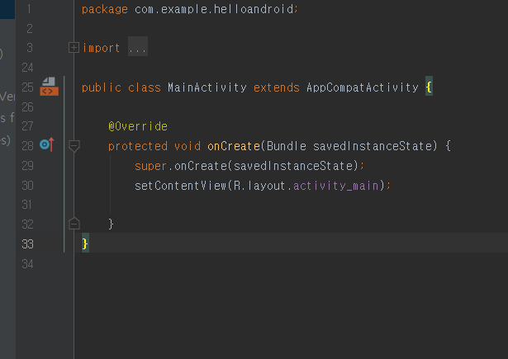Collapse the onCreate method fold marker
Screen dimensions: 508x359
pos(74,146)
